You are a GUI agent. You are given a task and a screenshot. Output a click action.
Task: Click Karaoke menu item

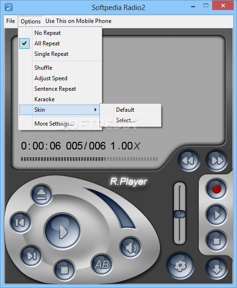tap(60, 99)
